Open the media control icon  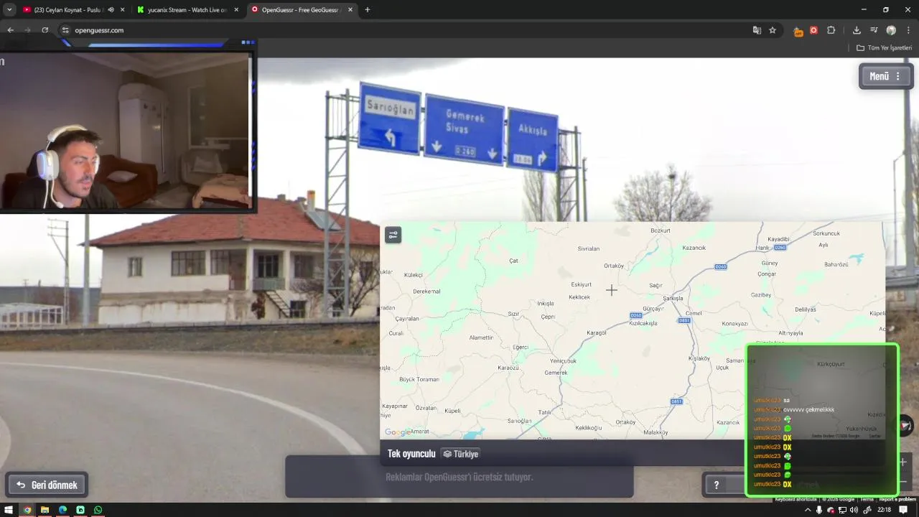(874, 30)
